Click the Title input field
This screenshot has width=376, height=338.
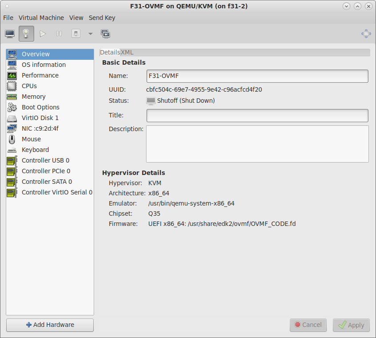[x=257, y=116]
